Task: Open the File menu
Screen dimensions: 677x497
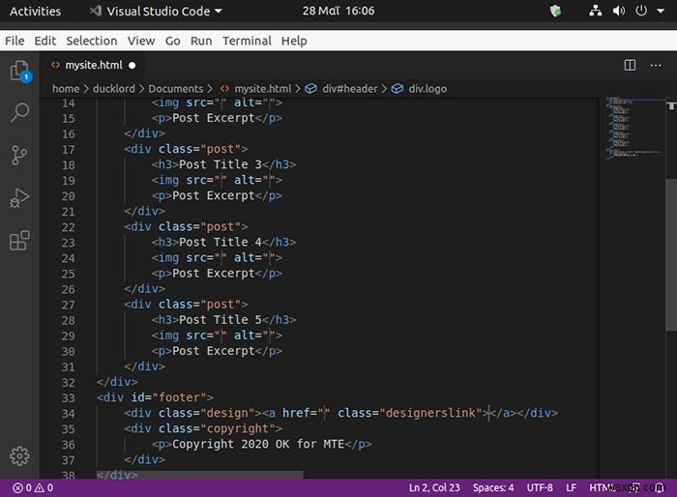Action: coord(15,41)
